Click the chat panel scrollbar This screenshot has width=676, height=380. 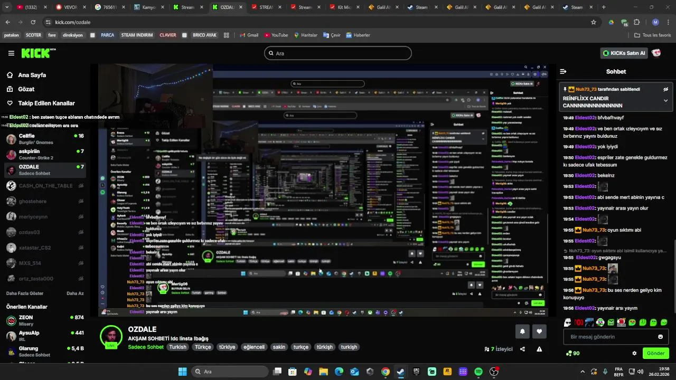point(674,276)
